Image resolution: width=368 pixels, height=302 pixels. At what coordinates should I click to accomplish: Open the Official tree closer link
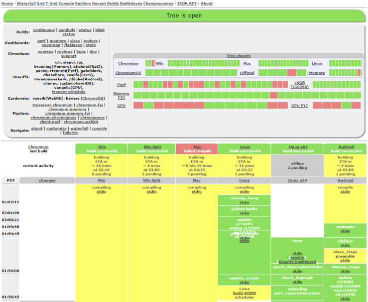tap(247, 73)
